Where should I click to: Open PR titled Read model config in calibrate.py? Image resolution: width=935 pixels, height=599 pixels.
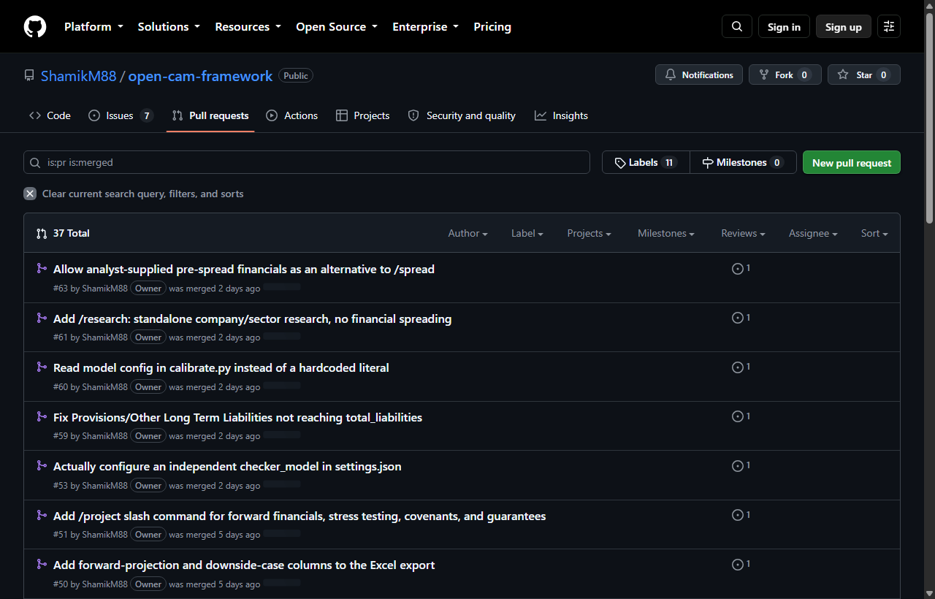pos(221,367)
